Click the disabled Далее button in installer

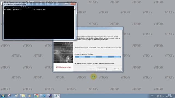pos(101,69)
